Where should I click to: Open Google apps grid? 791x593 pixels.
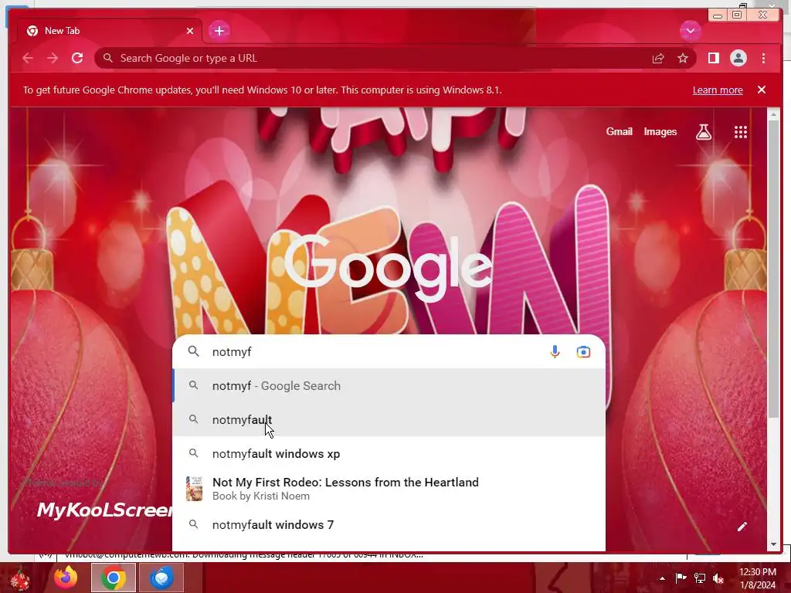741,131
